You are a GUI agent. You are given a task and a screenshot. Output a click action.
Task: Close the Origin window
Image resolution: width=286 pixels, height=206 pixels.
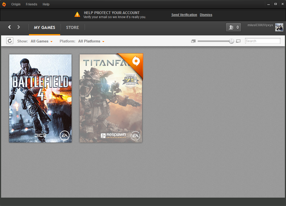click(282, 4)
